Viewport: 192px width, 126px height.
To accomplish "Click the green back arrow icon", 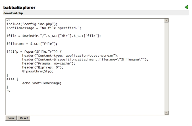I will pyautogui.click(x=186, y=7).
